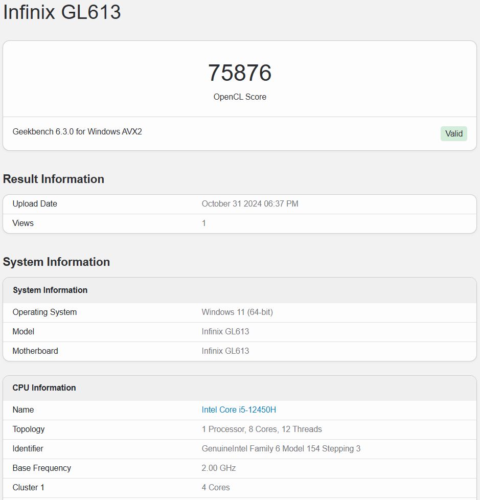The height and width of the screenshot is (500, 480).
Task: Click the Base Frequency value 2.00 GHz
Action: coord(218,468)
